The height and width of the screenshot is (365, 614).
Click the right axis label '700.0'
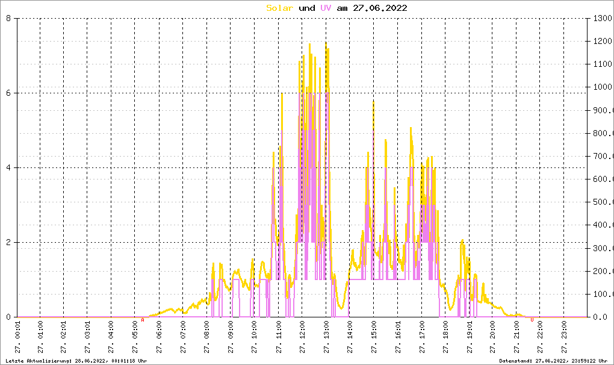click(603, 156)
